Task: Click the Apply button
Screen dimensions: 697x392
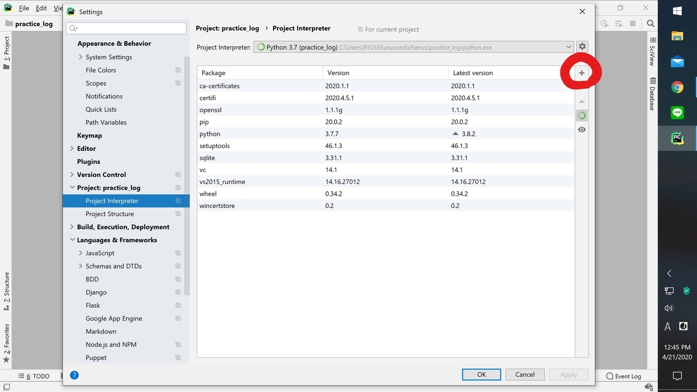Action: [x=569, y=375]
